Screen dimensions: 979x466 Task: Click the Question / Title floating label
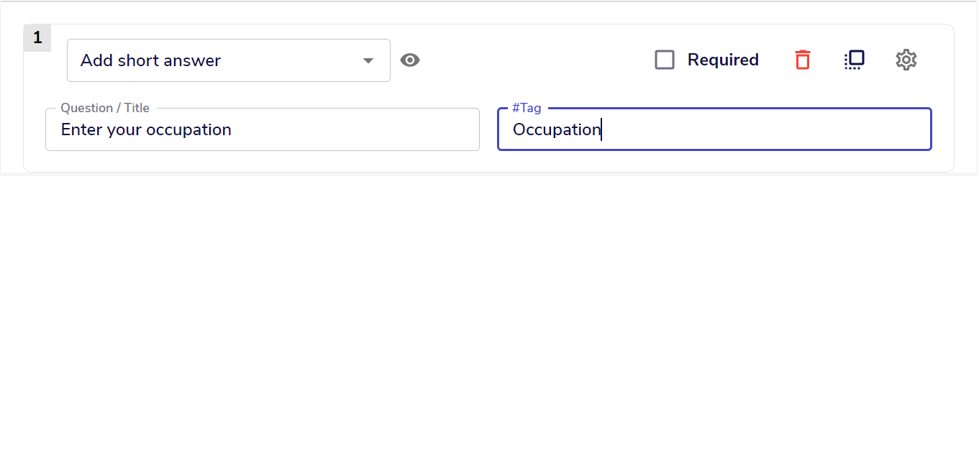(105, 108)
